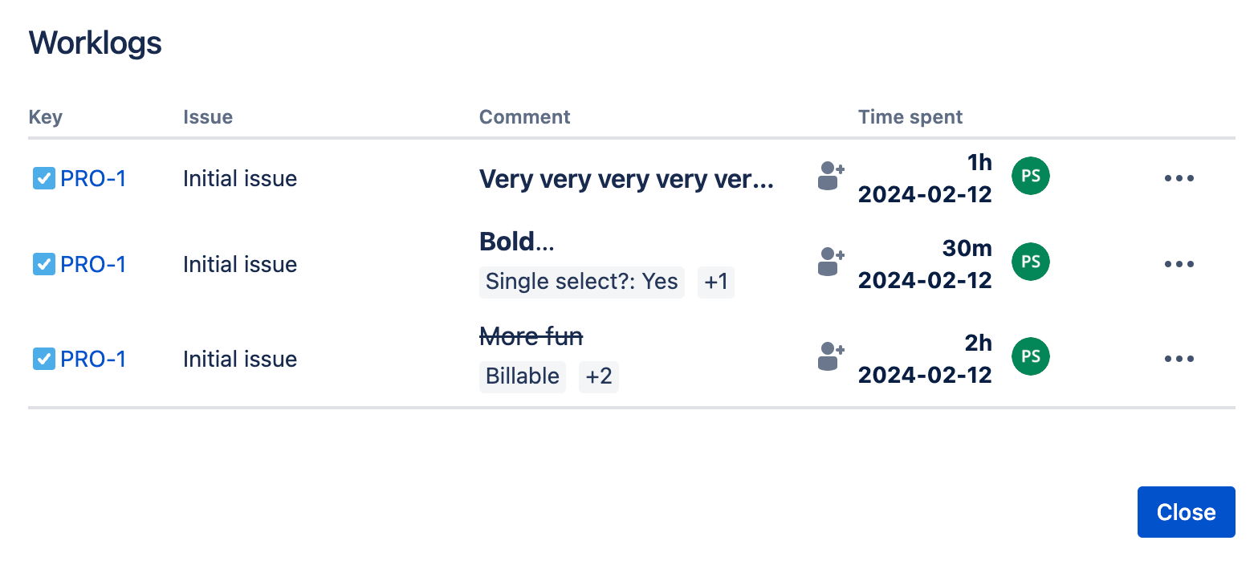Click the Single select?: Yes attribute tag
The image size is (1258, 565).
581,282
